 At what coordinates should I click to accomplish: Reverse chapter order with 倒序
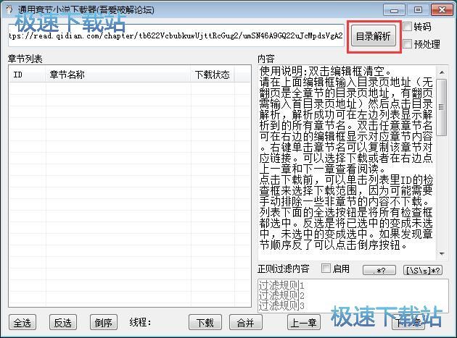pyautogui.click(x=104, y=322)
